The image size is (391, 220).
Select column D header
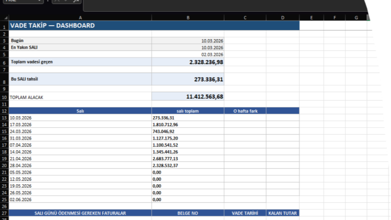point(283,18)
